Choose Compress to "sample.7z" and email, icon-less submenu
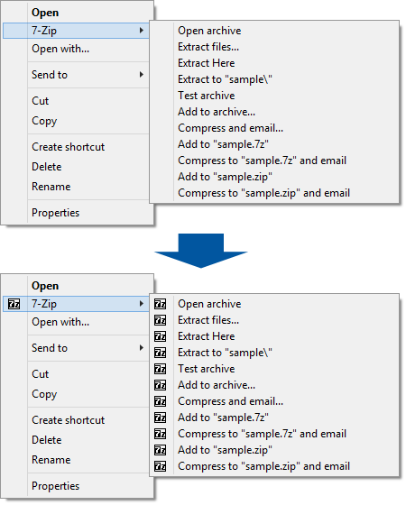406x505 pixels. pyautogui.click(x=262, y=161)
